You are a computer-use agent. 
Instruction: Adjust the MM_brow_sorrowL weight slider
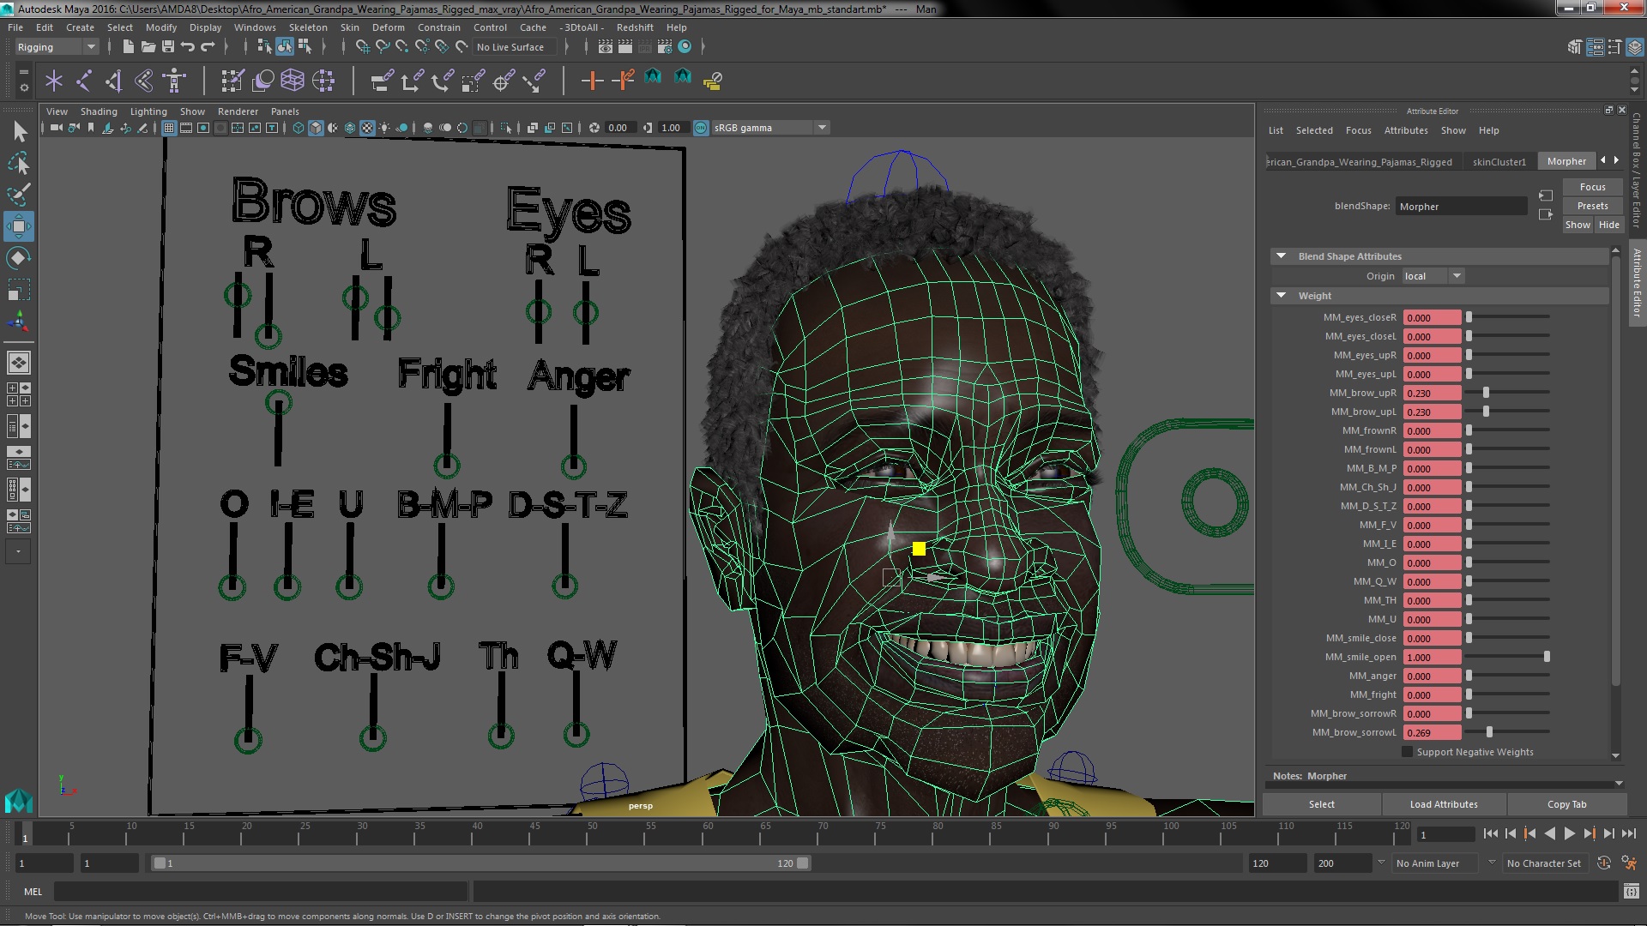[1489, 732]
